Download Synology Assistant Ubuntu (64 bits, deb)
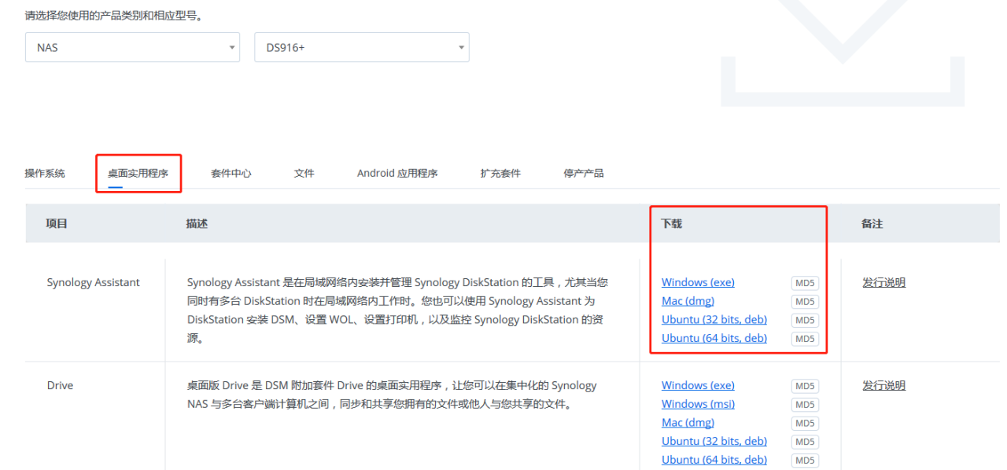Screen dimensions: 1007x470 point(714,338)
